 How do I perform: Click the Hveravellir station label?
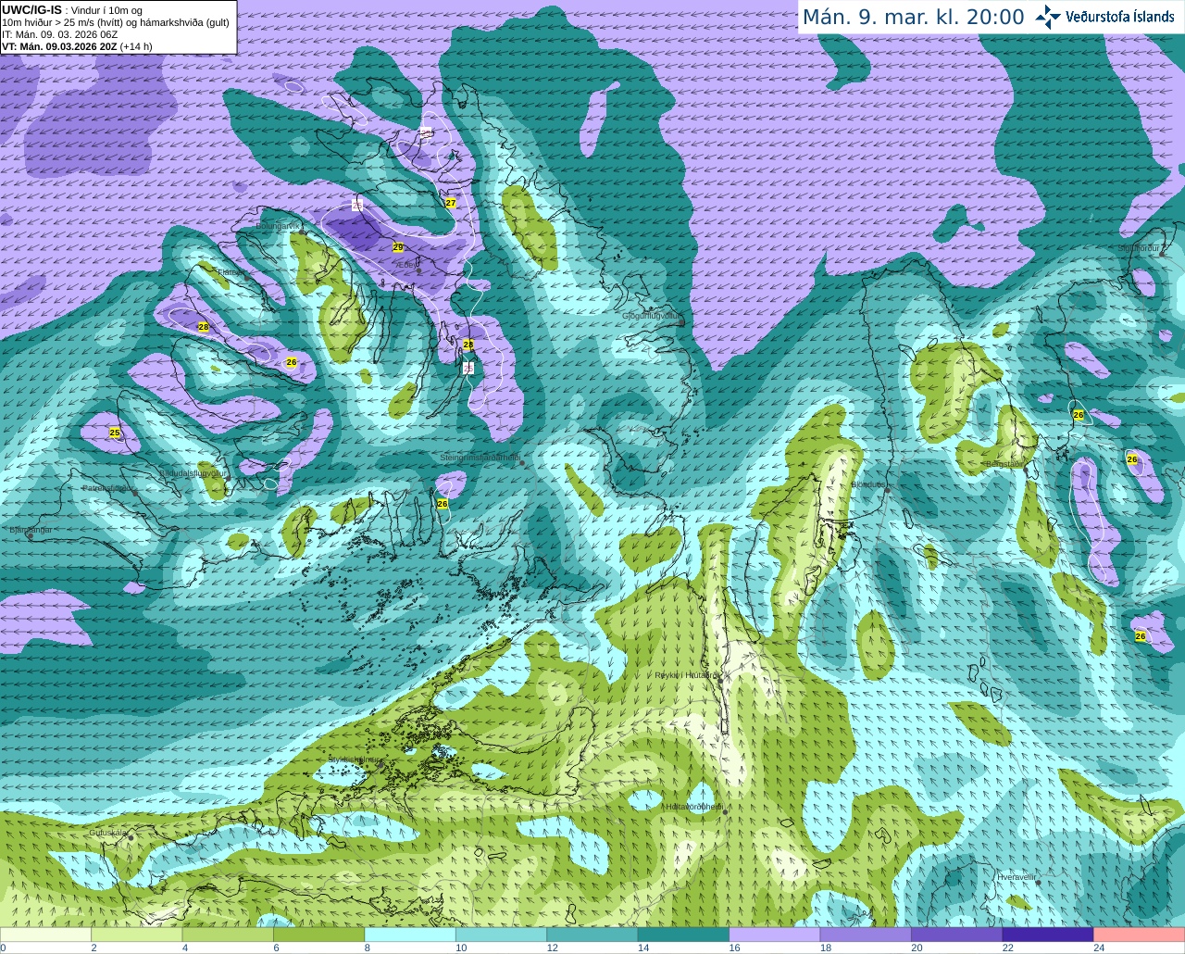point(1017,876)
